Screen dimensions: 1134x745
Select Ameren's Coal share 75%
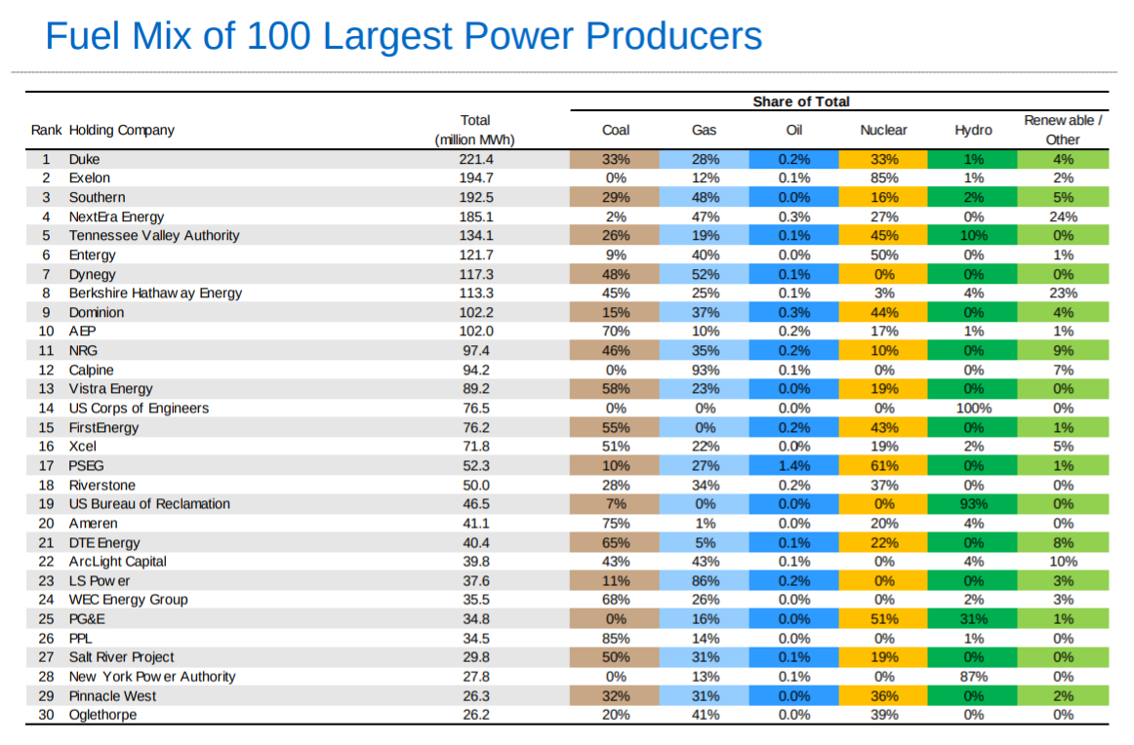616,524
